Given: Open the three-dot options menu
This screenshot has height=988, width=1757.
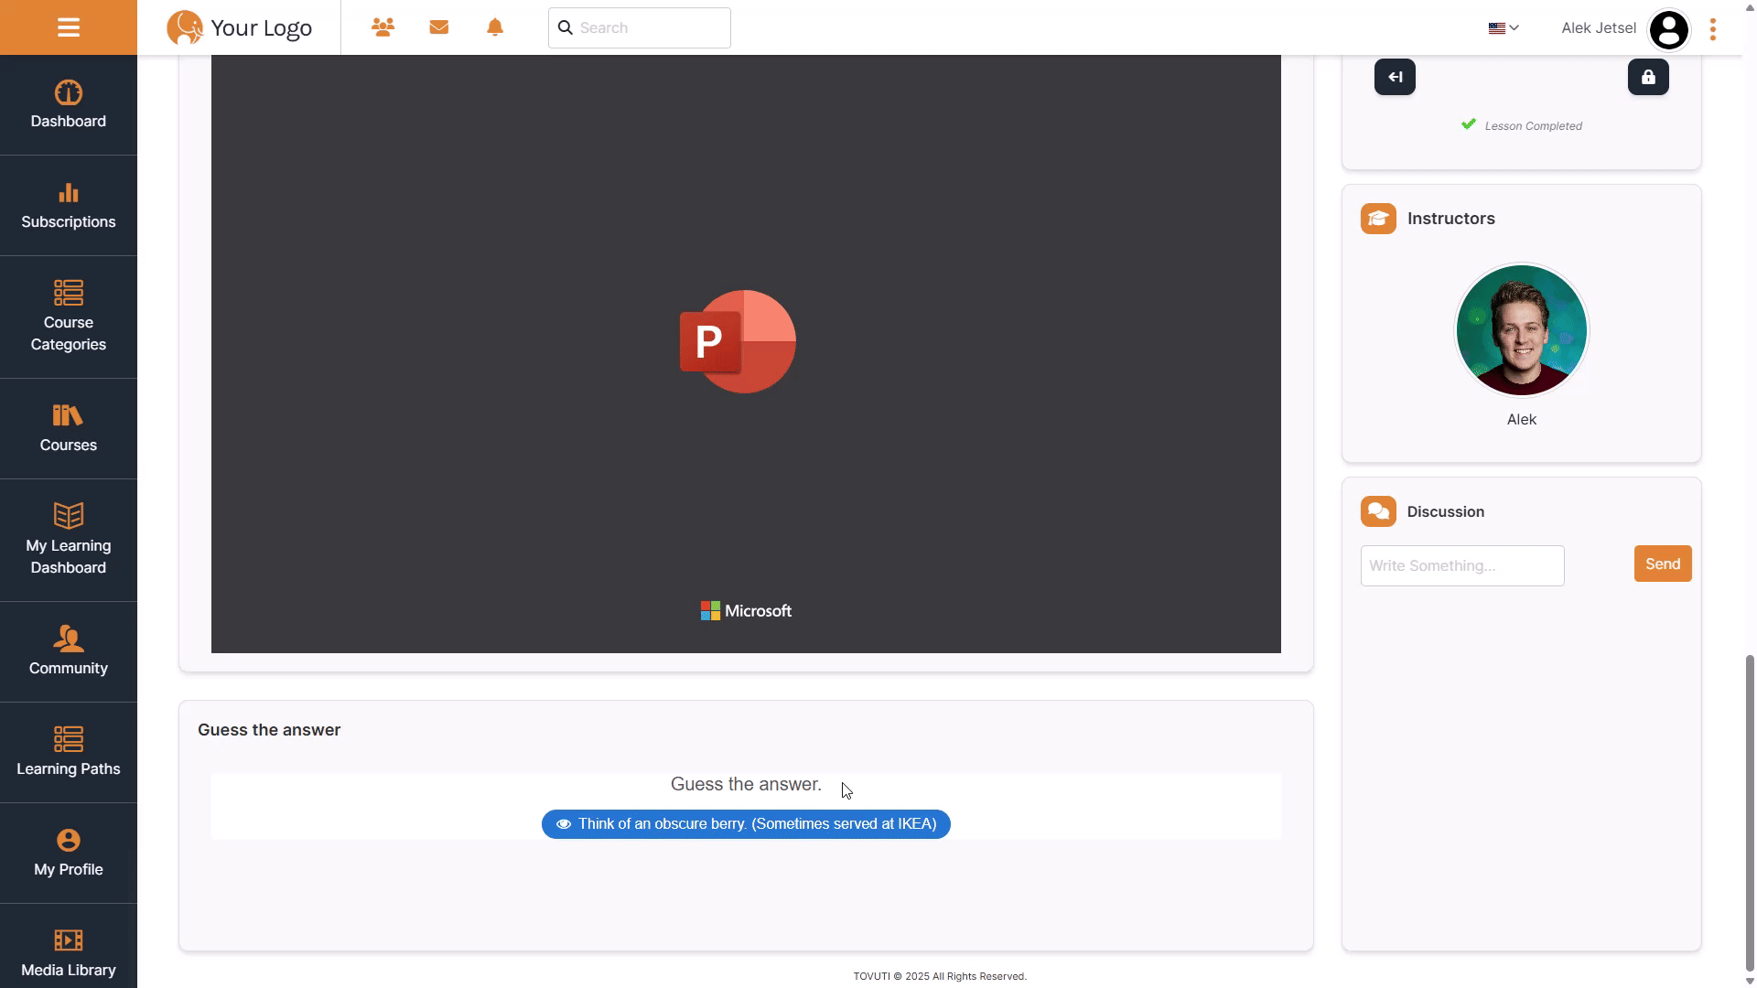Looking at the screenshot, I should (1713, 29).
